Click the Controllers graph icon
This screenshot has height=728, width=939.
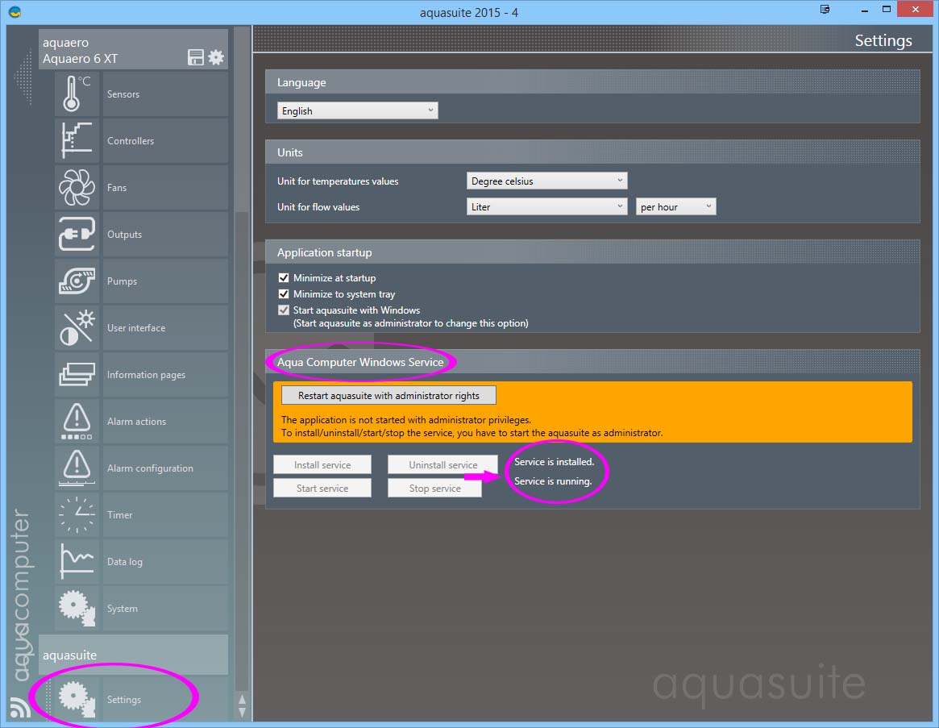pos(77,141)
